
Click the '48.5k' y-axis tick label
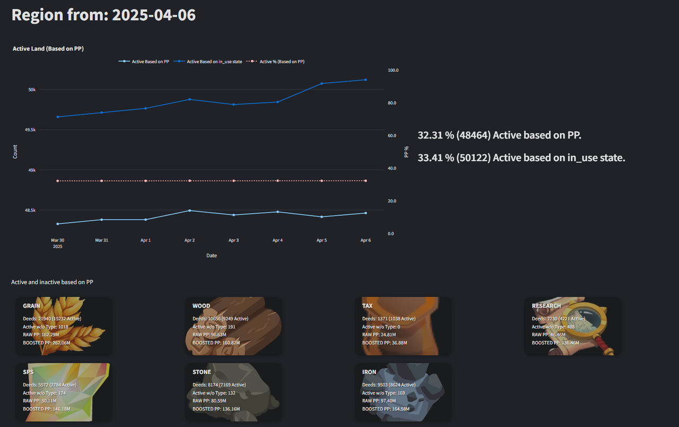pyautogui.click(x=30, y=211)
